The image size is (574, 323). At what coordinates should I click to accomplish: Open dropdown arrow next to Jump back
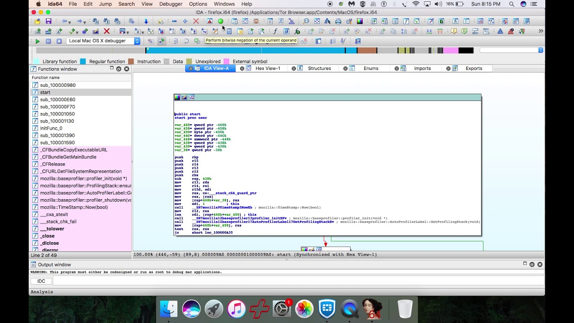pos(70,22)
